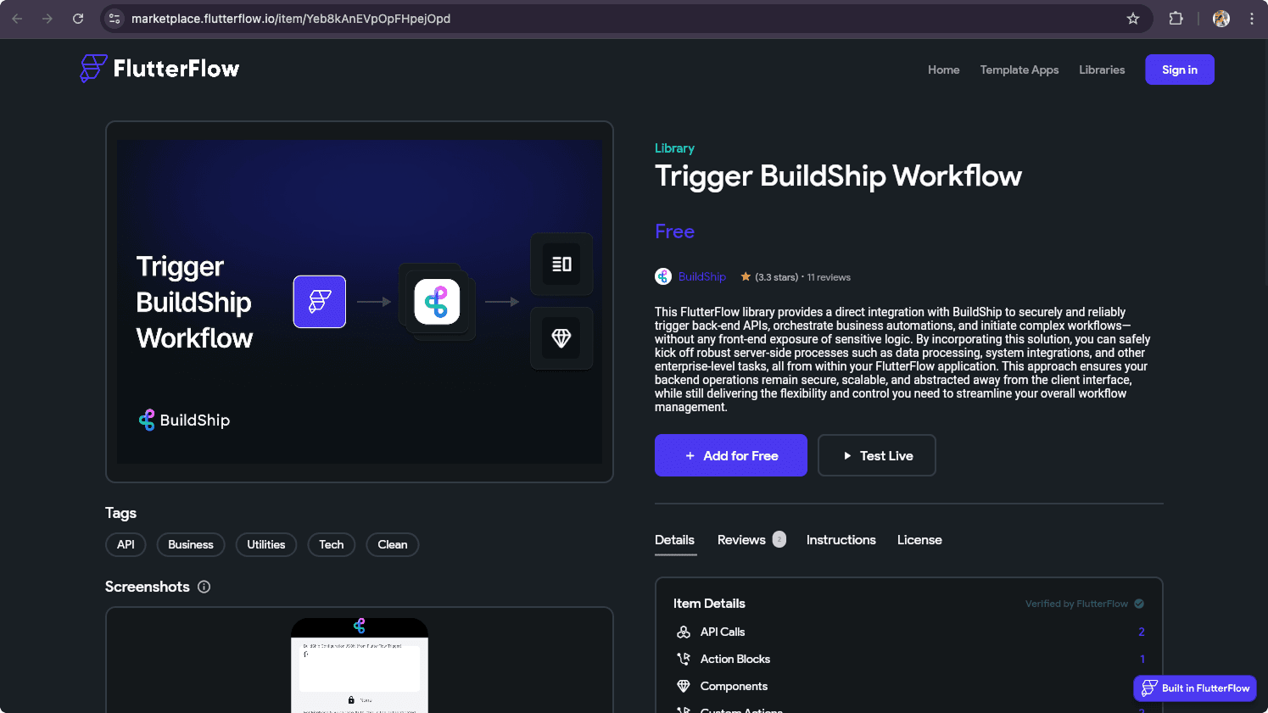
Task: Click the Built in FlutterFlow badge
Action: (x=1195, y=688)
